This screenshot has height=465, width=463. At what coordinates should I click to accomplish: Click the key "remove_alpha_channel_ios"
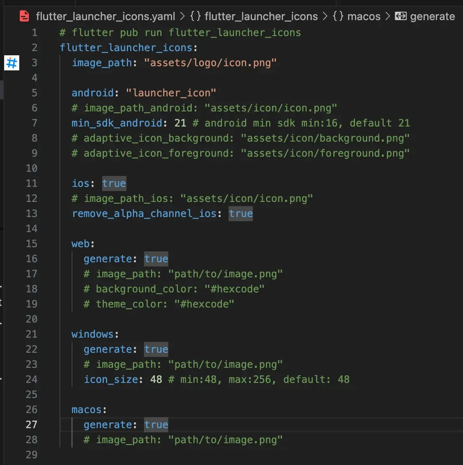(144, 214)
